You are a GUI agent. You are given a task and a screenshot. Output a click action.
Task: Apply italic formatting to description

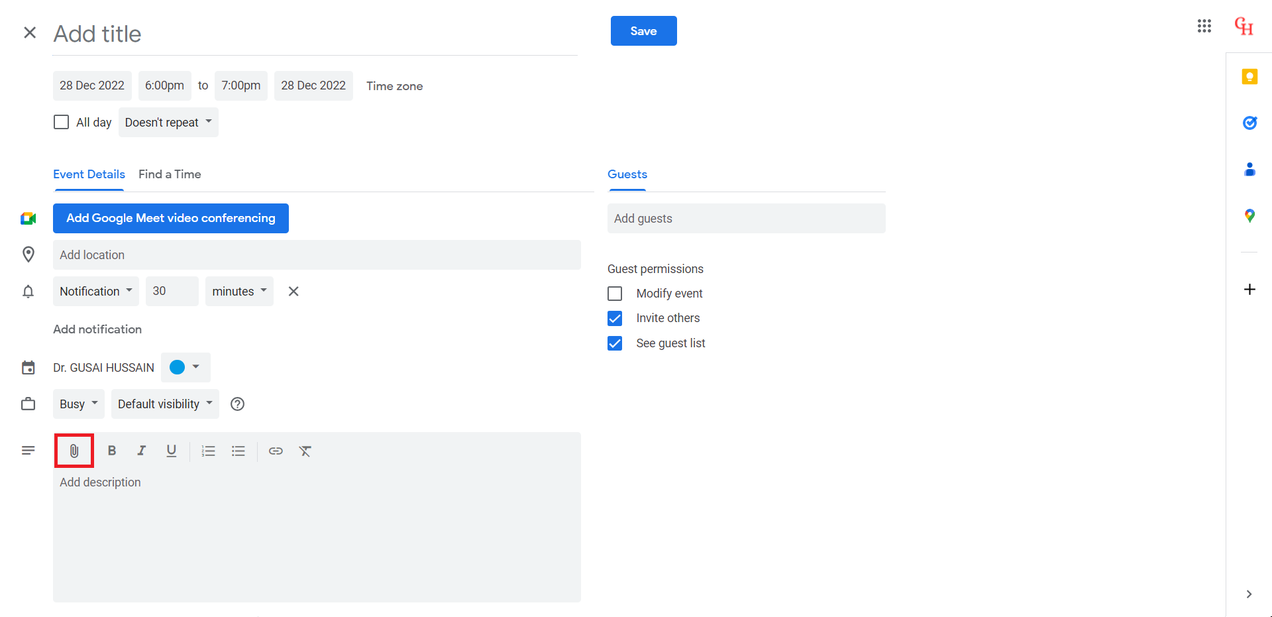[141, 451]
